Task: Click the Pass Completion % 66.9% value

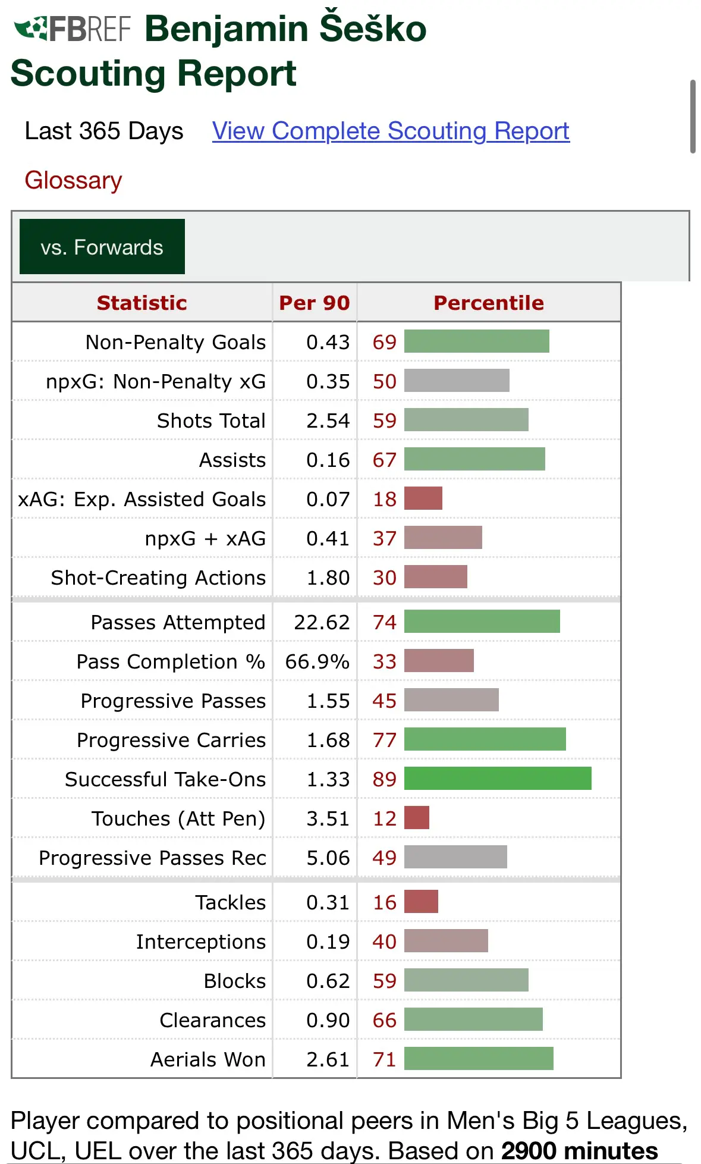Action: point(317,661)
